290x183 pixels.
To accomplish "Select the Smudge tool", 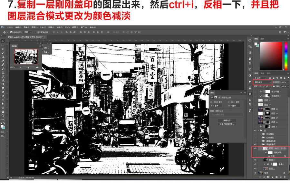I will [3, 88].
